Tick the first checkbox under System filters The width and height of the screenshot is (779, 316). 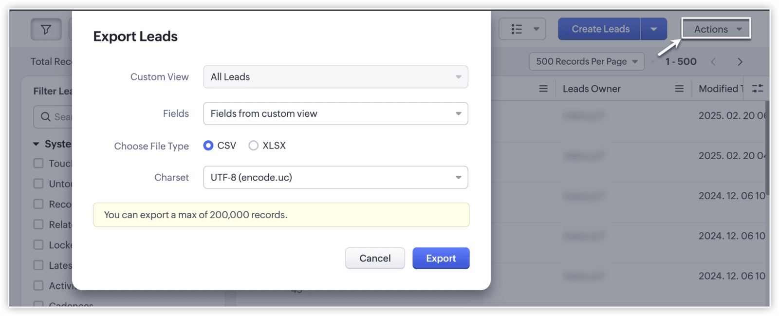tap(38, 163)
